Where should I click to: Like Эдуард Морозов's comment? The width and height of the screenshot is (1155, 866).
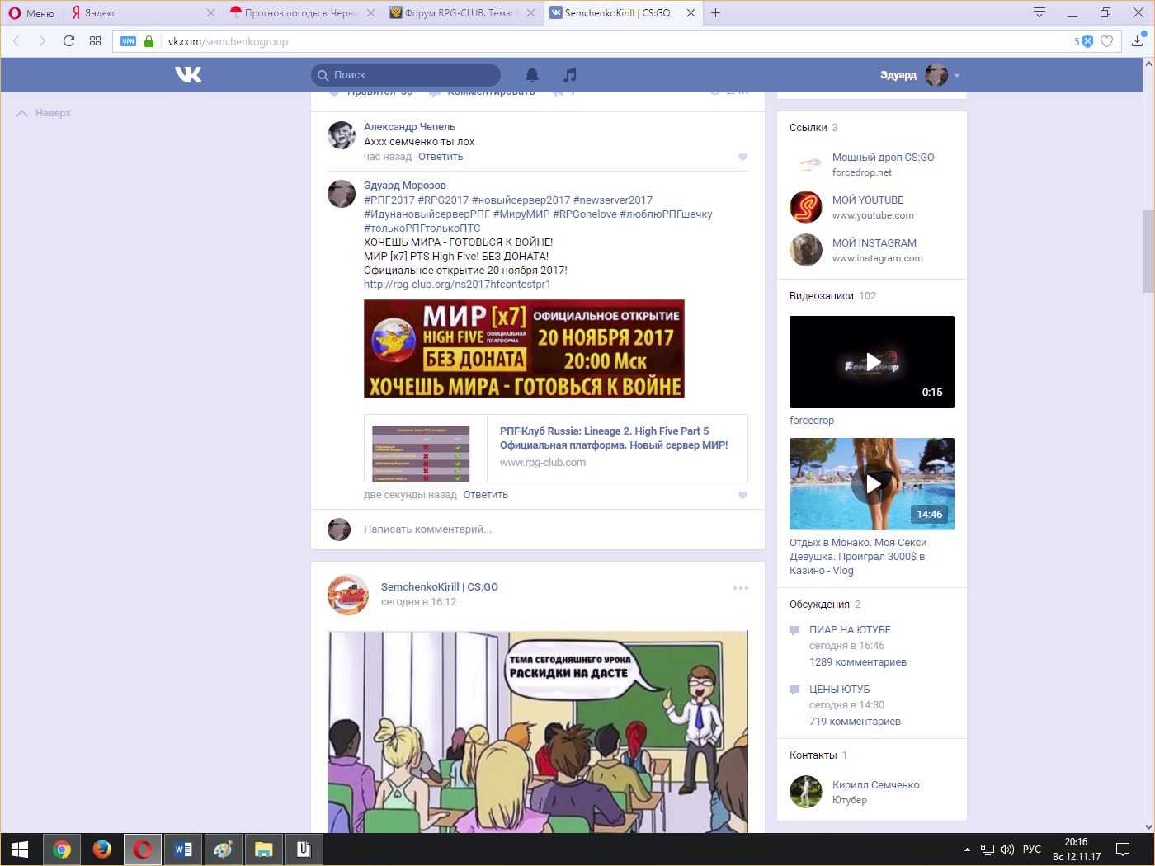pyautogui.click(x=742, y=495)
